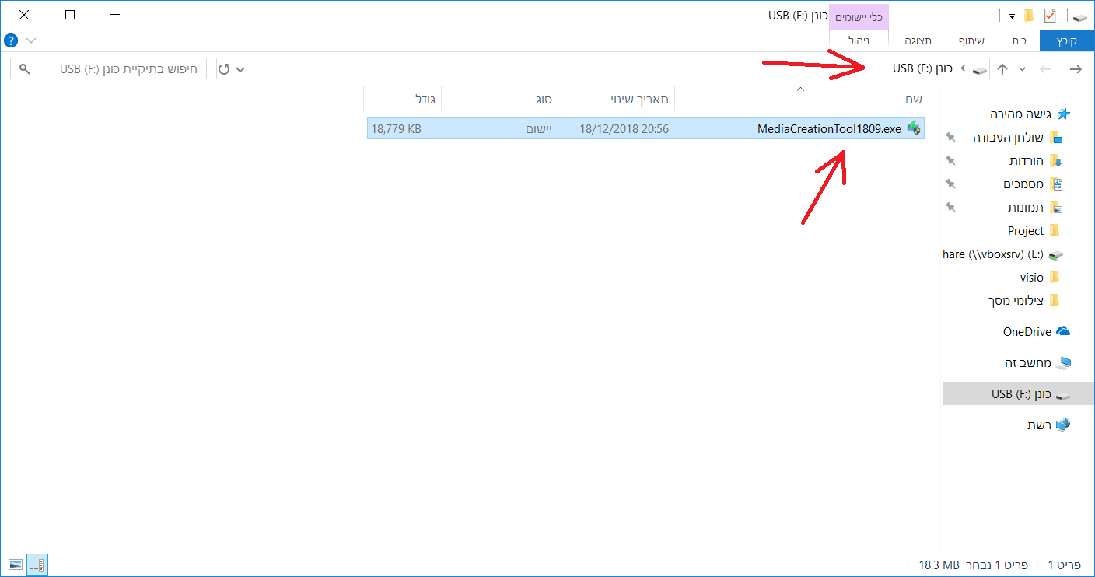
Task: Open מחשב זה (This PC) in sidebar
Action: (x=1027, y=363)
